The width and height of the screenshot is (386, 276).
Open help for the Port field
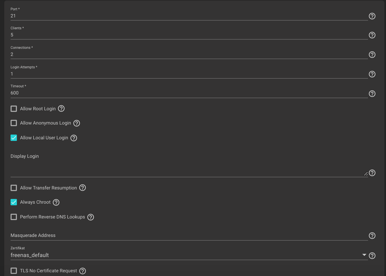pyautogui.click(x=372, y=16)
